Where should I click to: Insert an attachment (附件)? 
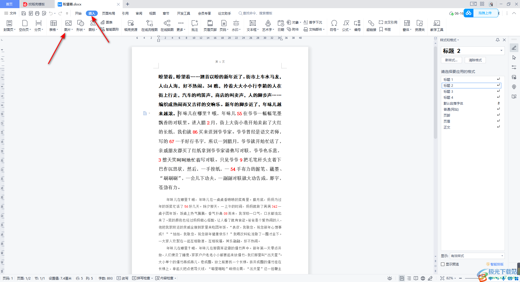pos(293,29)
